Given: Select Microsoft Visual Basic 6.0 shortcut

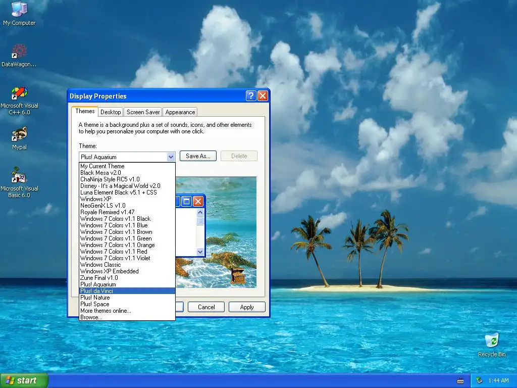Looking at the screenshot, I should pyautogui.click(x=19, y=182).
